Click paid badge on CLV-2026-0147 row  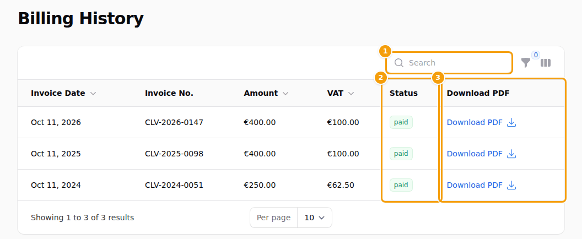tap(401, 122)
